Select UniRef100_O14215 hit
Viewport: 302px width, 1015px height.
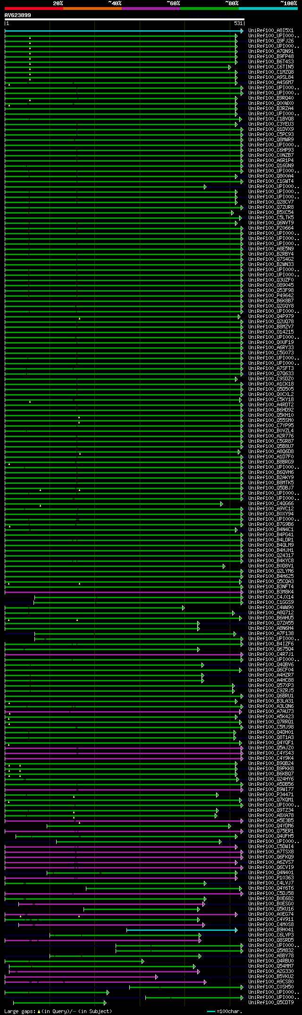[271, 332]
